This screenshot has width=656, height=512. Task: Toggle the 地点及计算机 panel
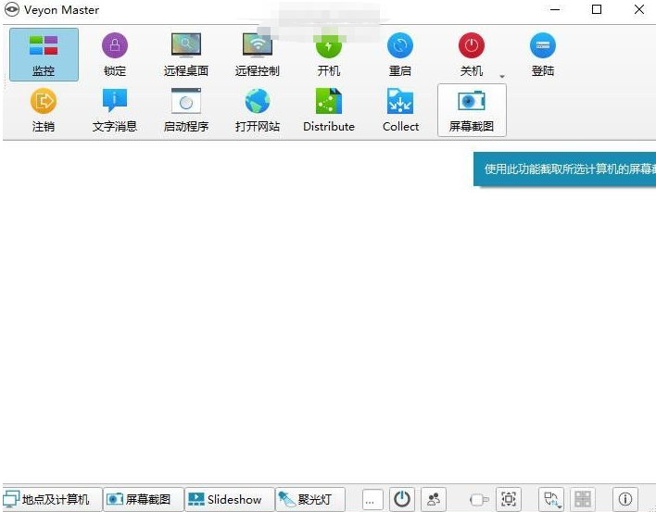[52, 499]
